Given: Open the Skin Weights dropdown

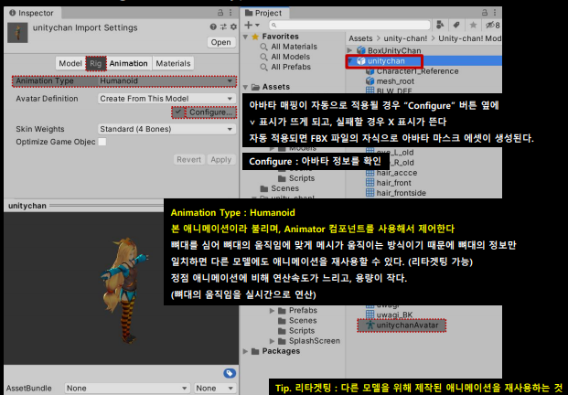Looking at the screenshot, I should (166, 129).
